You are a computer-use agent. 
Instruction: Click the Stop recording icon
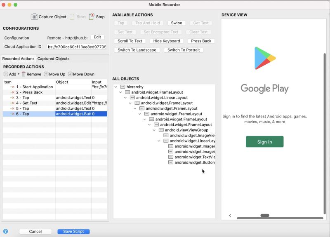pos(92,16)
